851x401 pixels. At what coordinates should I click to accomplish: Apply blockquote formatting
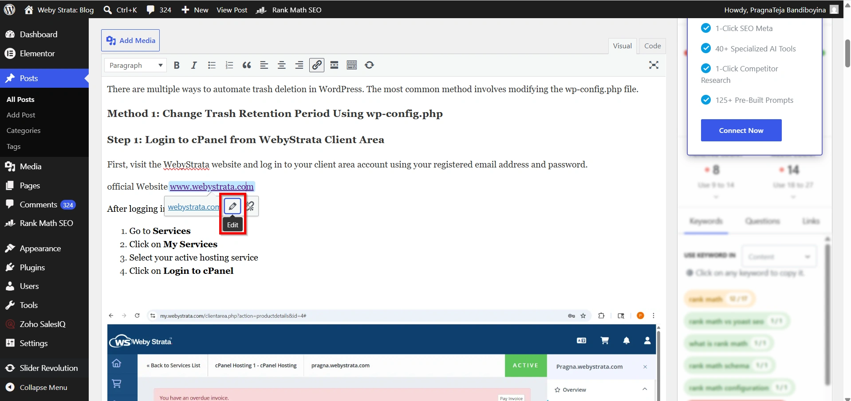(x=247, y=65)
